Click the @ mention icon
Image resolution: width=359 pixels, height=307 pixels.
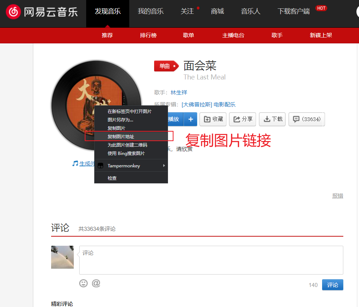tap(96, 283)
